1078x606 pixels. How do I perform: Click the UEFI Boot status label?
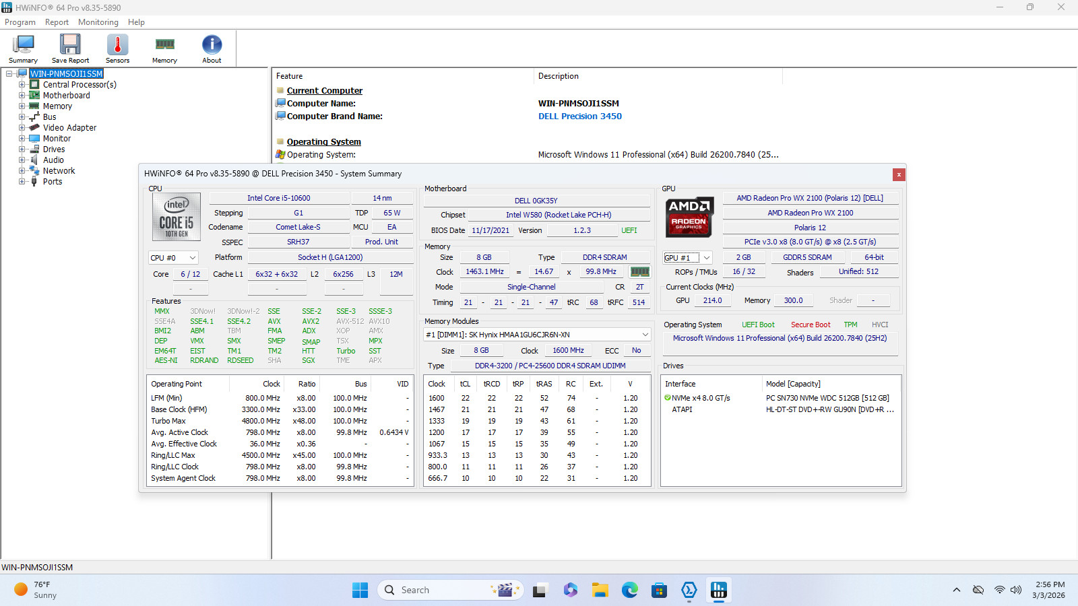point(758,325)
